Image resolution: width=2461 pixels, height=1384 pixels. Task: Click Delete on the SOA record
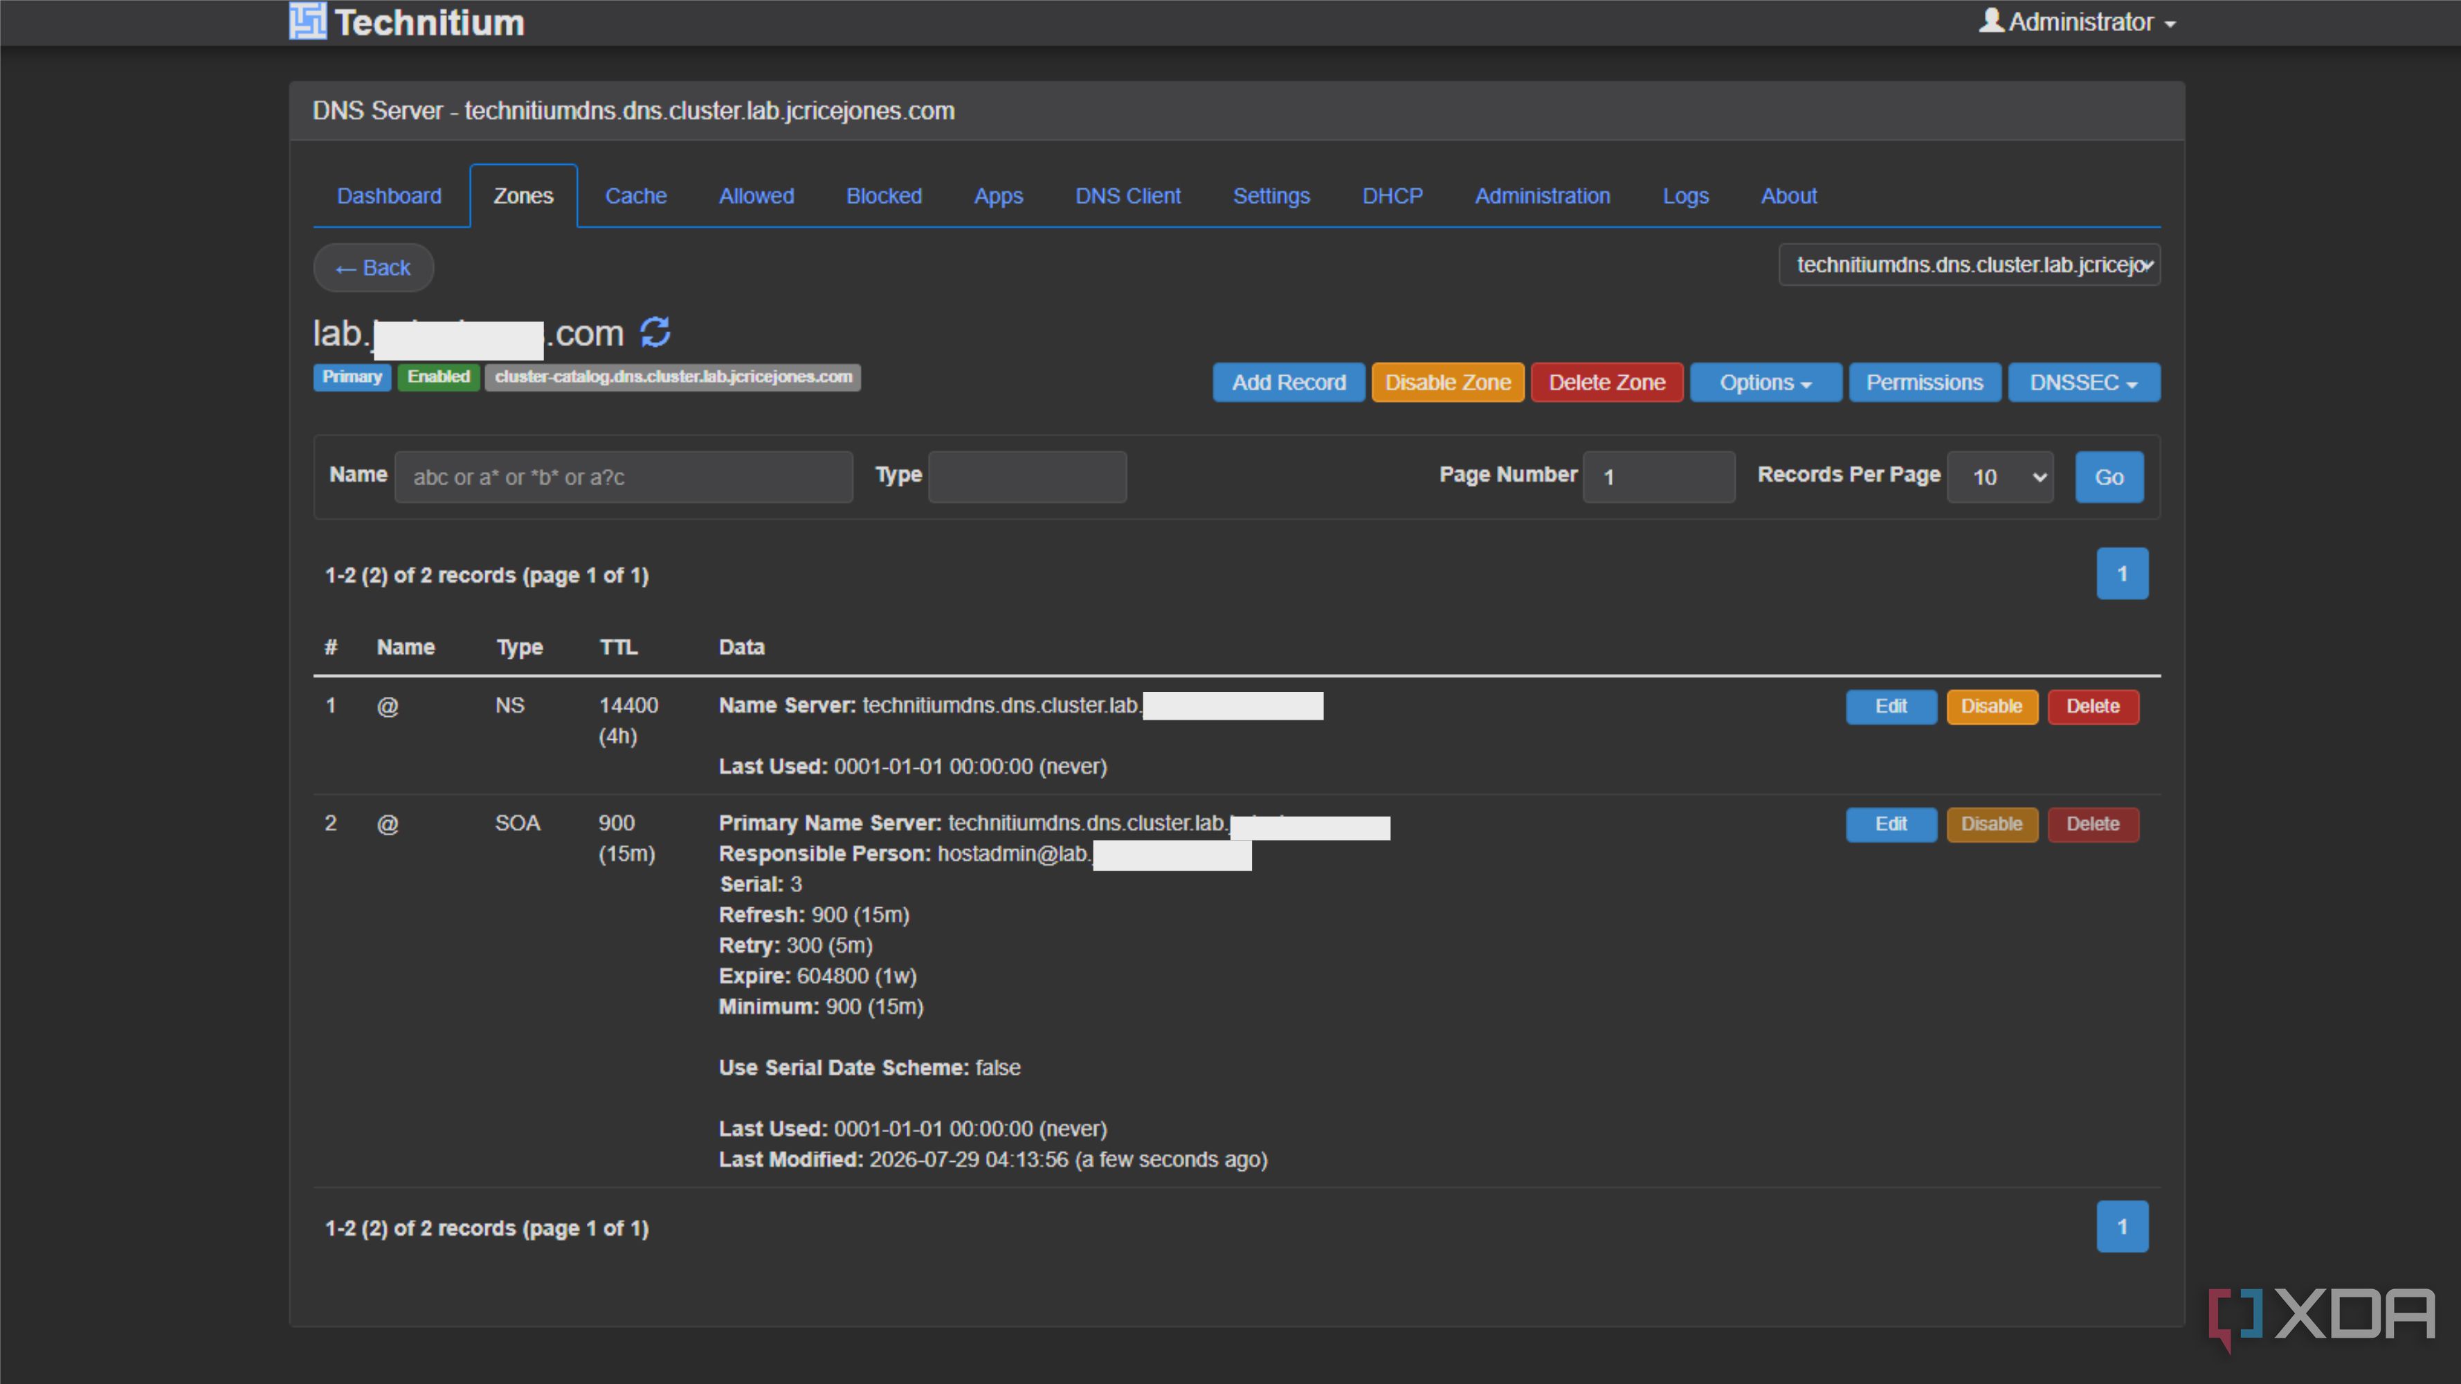pos(2094,824)
